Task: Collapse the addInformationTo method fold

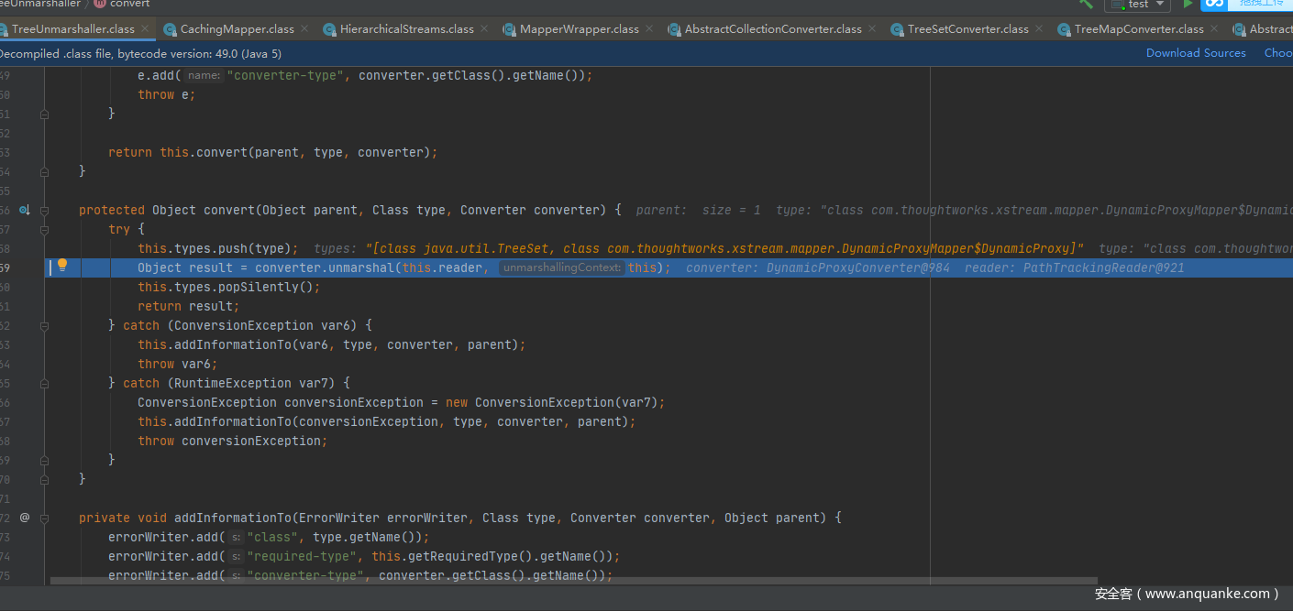Action: (x=44, y=518)
